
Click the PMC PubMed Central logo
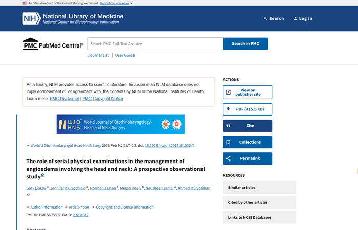pos(53,43)
